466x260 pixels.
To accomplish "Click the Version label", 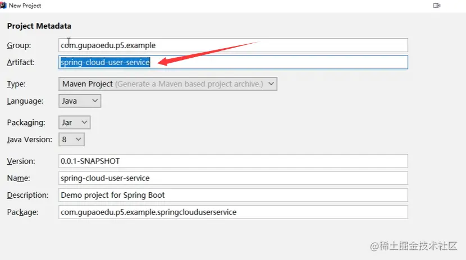I will pos(21,161).
